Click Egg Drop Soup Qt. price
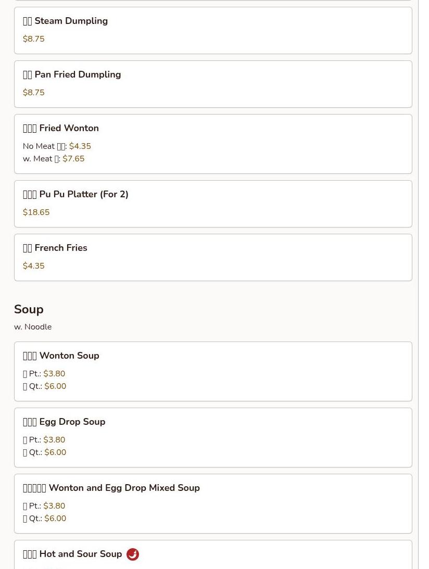The width and height of the screenshot is (429, 569). (x=55, y=452)
